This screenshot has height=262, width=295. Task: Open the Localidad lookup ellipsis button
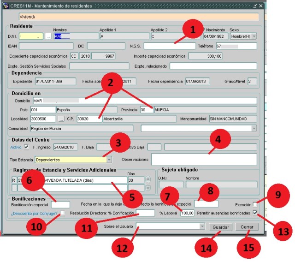click(61, 119)
